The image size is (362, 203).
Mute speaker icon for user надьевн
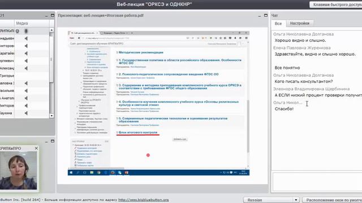click(x=26, y=38)
